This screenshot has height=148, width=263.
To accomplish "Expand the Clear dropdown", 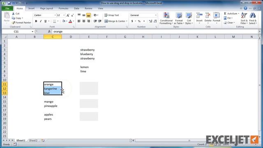I will (234, 23).
